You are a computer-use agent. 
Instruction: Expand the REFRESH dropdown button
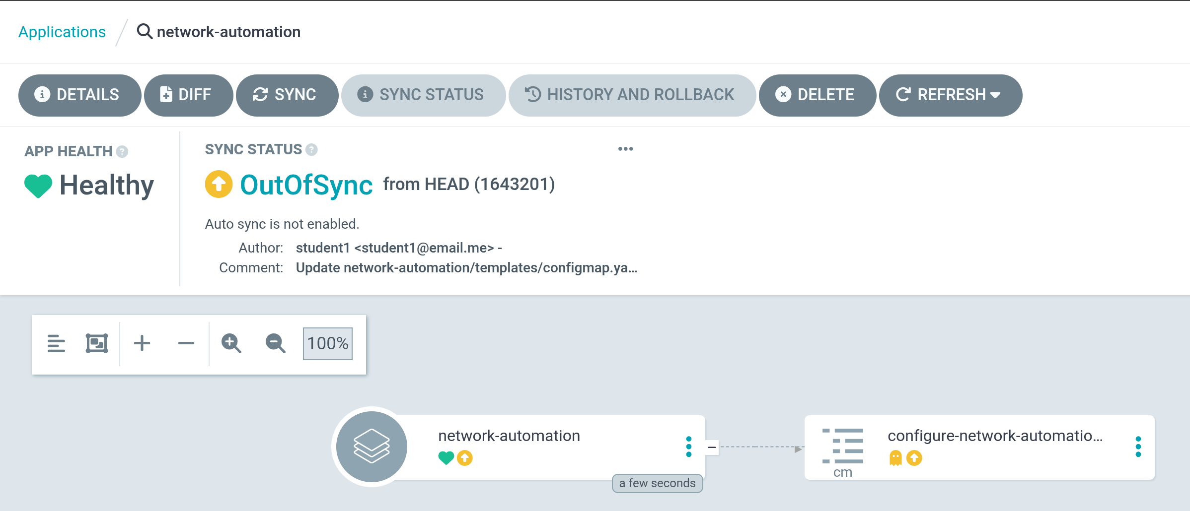950,95
